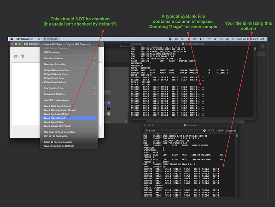The height and width of the screenshot is (207, 275).
Task: Click the Time Machine clock icon
Action: click(221, 39)
